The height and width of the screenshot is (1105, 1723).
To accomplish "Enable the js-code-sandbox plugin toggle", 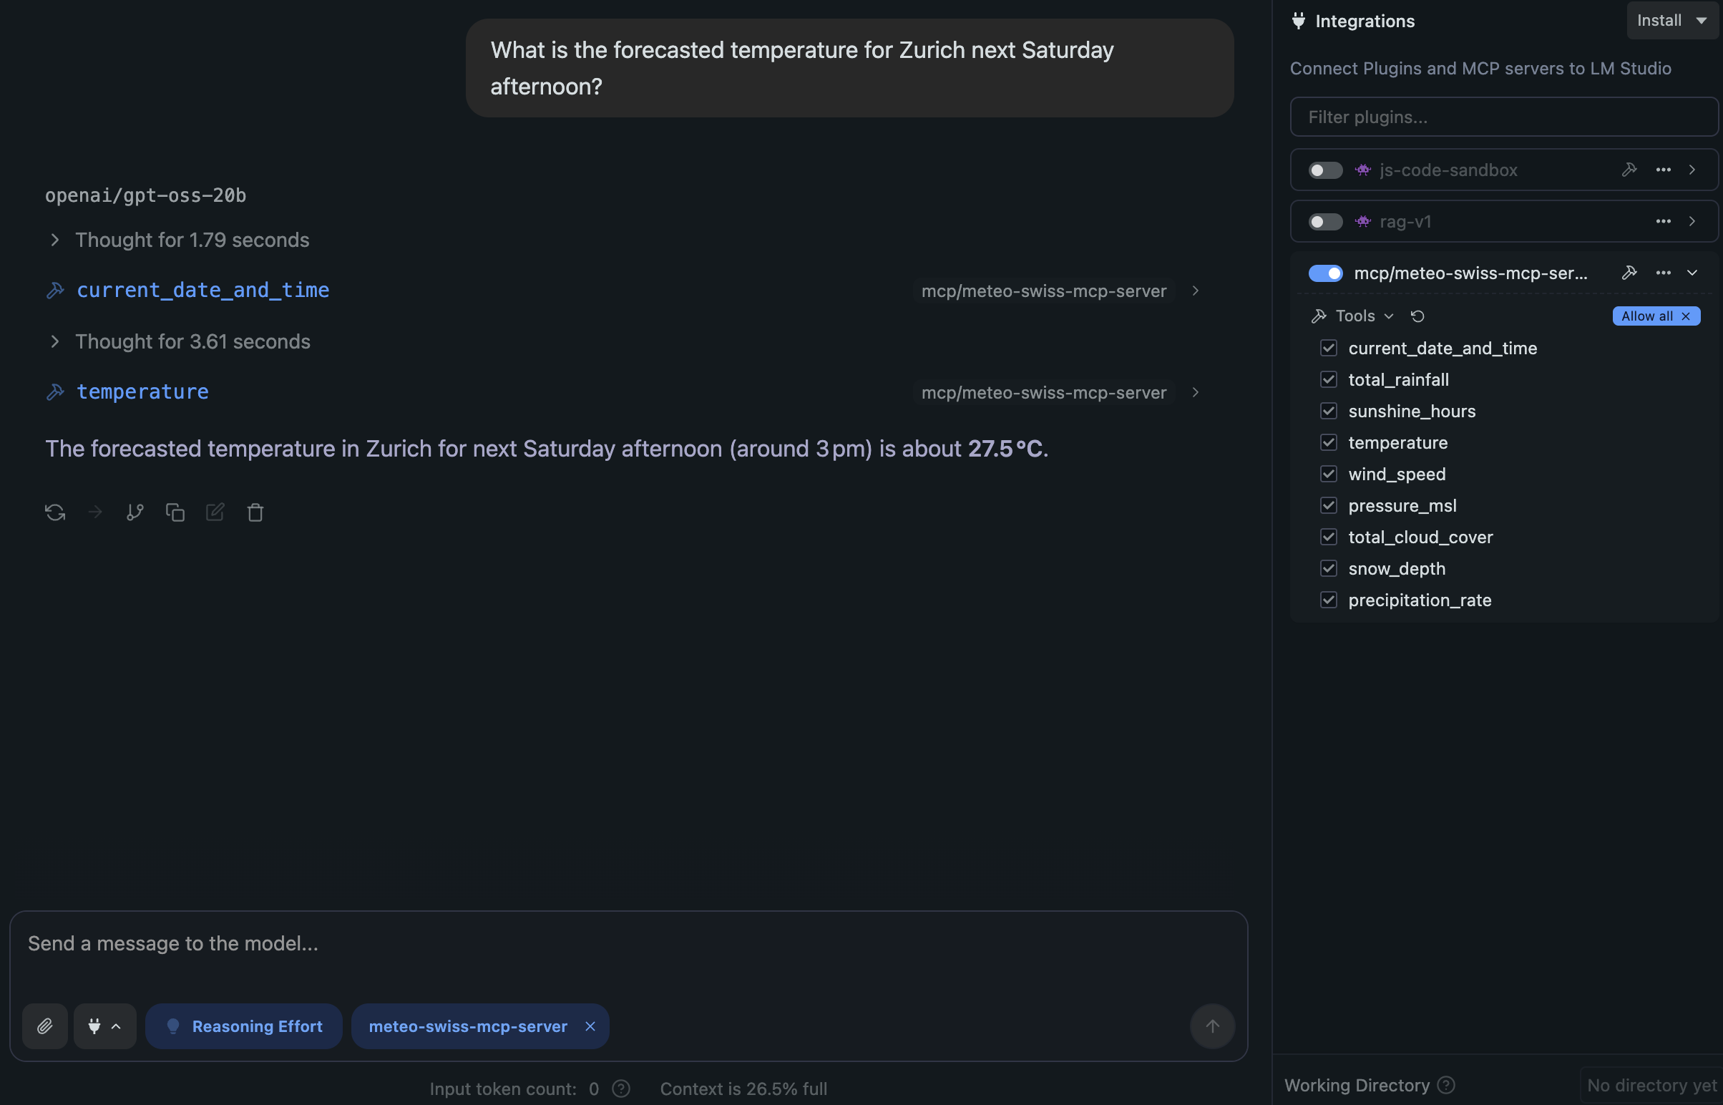I will click(x=1325, y=170).
